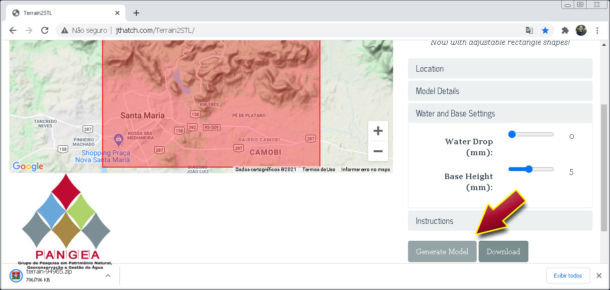This screenshot has height=290, width=610.
Task: Open Google Translate page icon
Action: tap(529, 30)
